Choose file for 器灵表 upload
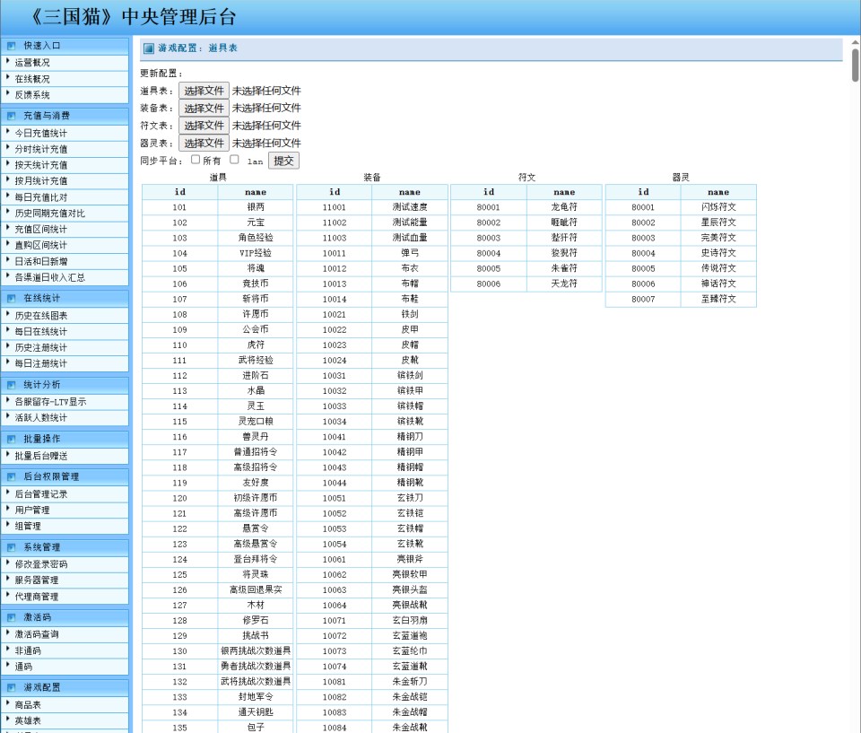861x733 pixels. point(204,144)
